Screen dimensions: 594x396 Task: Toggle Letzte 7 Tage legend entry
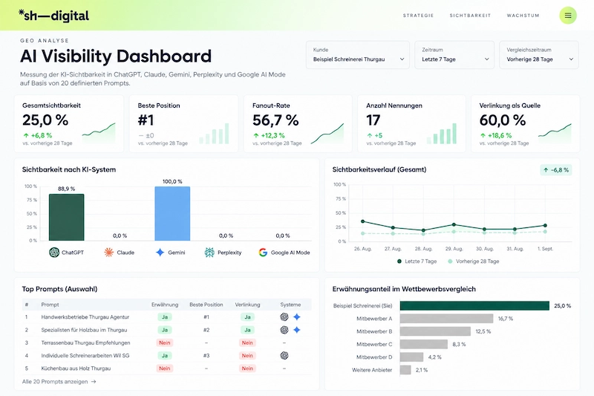tap(417, 262)
